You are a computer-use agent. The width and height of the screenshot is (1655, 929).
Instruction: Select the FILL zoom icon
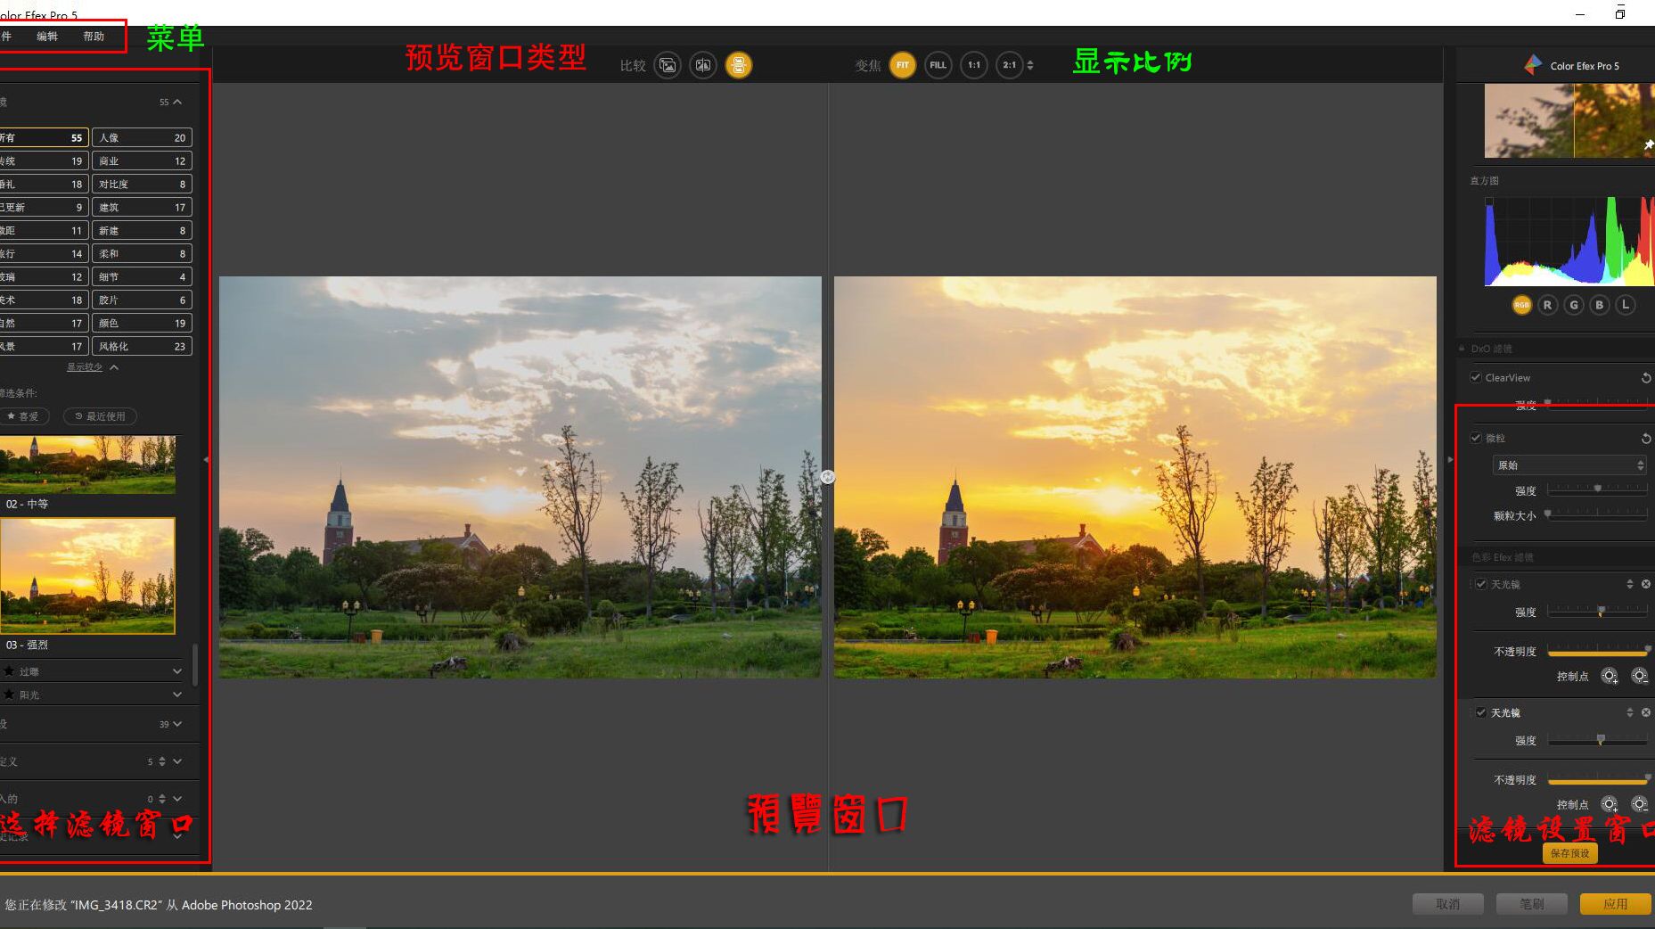(x=937, y=65)
